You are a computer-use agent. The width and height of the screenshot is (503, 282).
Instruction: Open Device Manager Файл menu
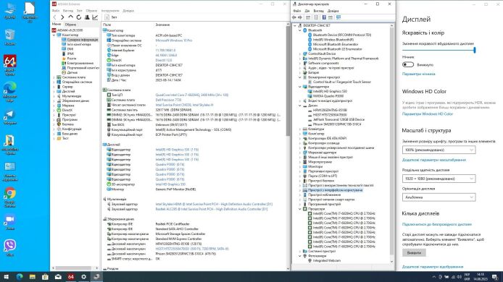pos(296,11)
